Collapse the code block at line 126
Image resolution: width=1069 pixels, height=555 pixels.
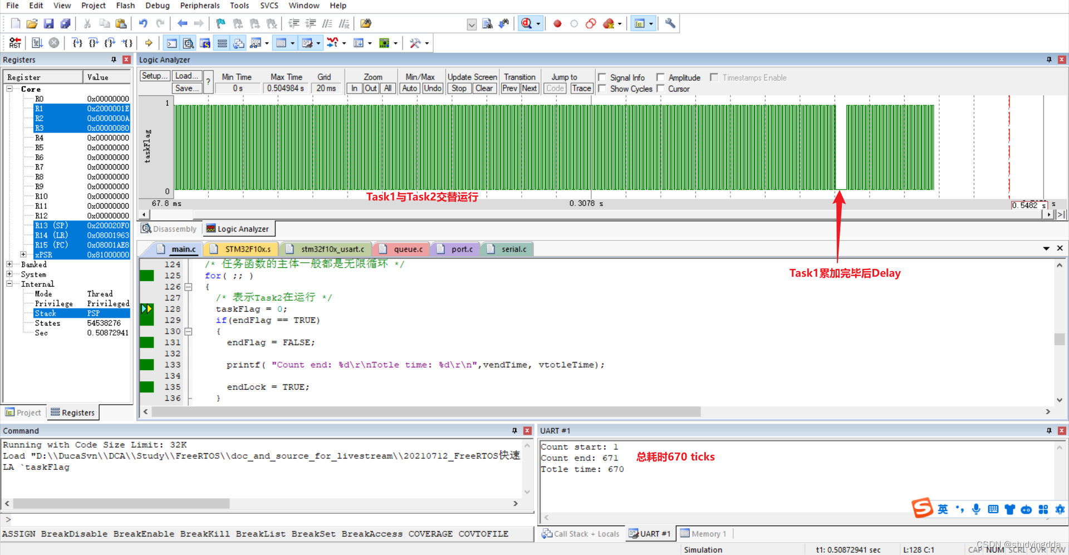coord(188,287)
